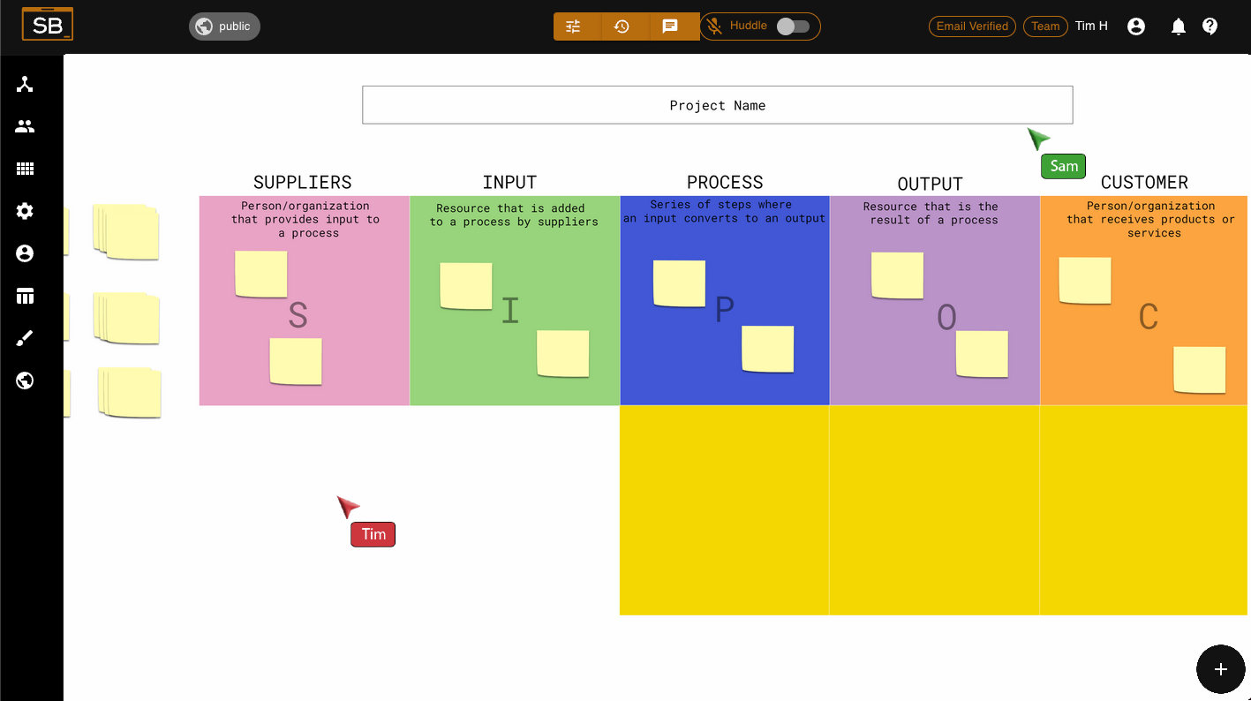
Task: Click the Tim H user name
Action: tap(1091, 26)
